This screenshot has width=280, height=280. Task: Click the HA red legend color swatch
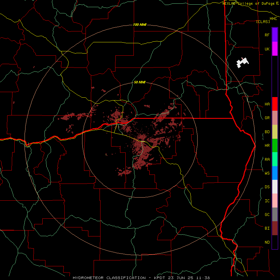click(275, 104)
